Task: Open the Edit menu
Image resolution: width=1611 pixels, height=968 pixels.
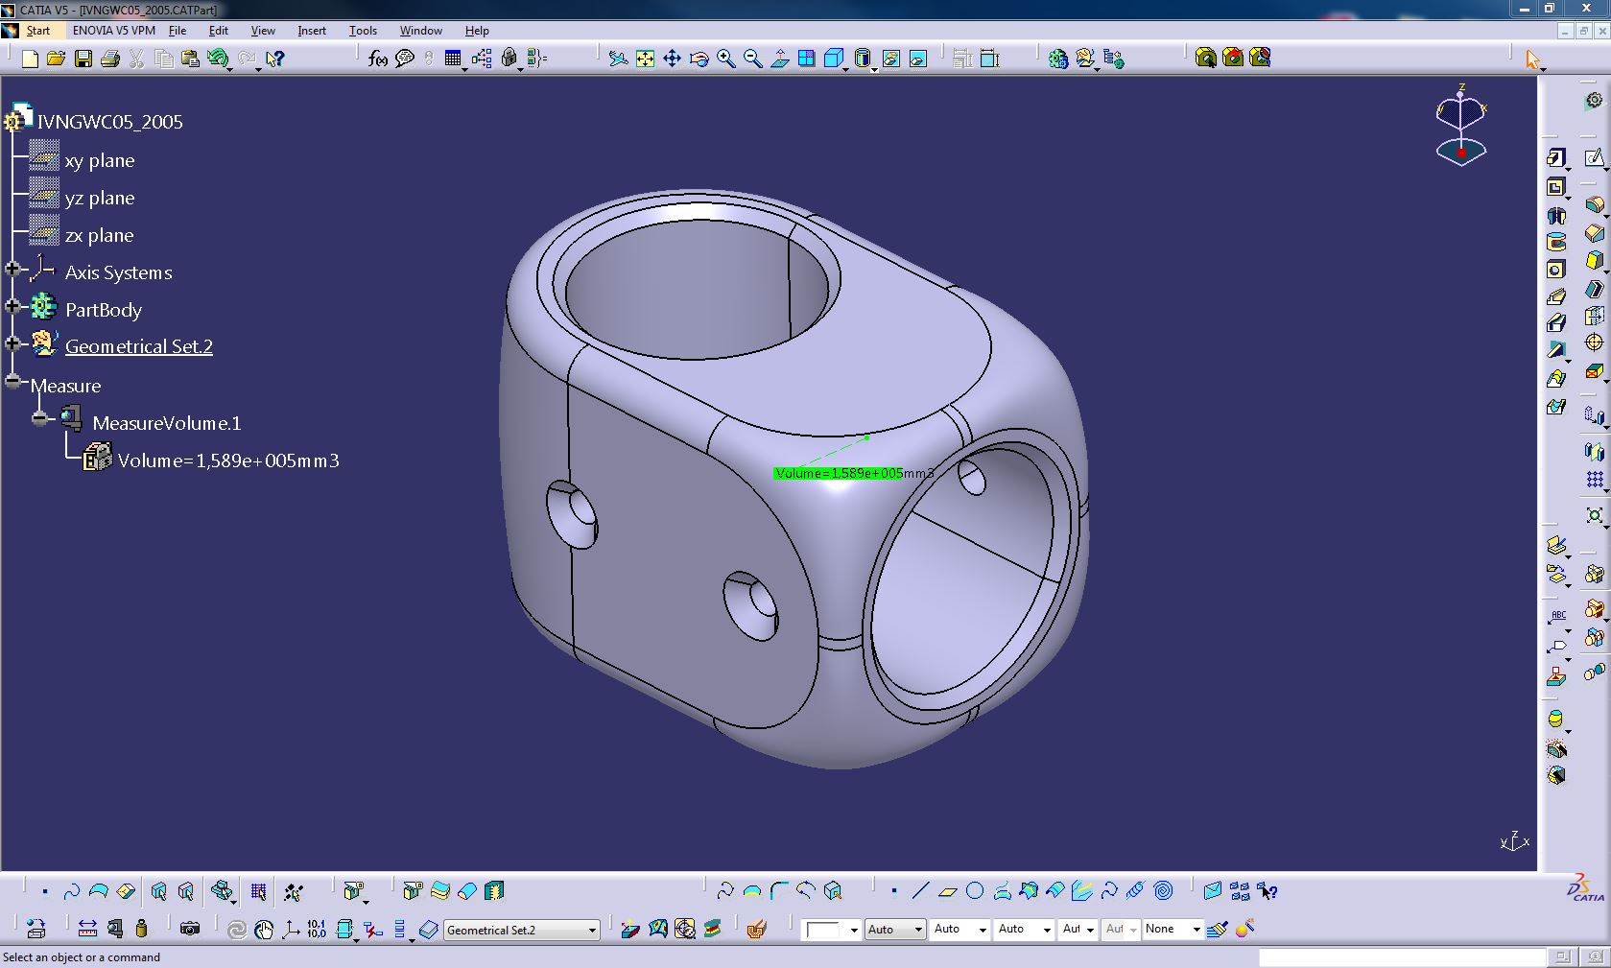Action: pyautogui.click(x=219, y=31)
